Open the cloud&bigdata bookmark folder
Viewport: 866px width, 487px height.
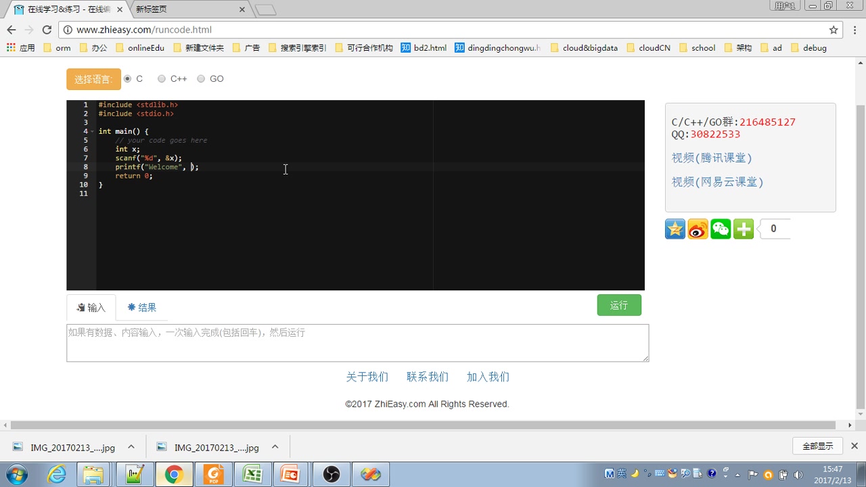point(584,48)
